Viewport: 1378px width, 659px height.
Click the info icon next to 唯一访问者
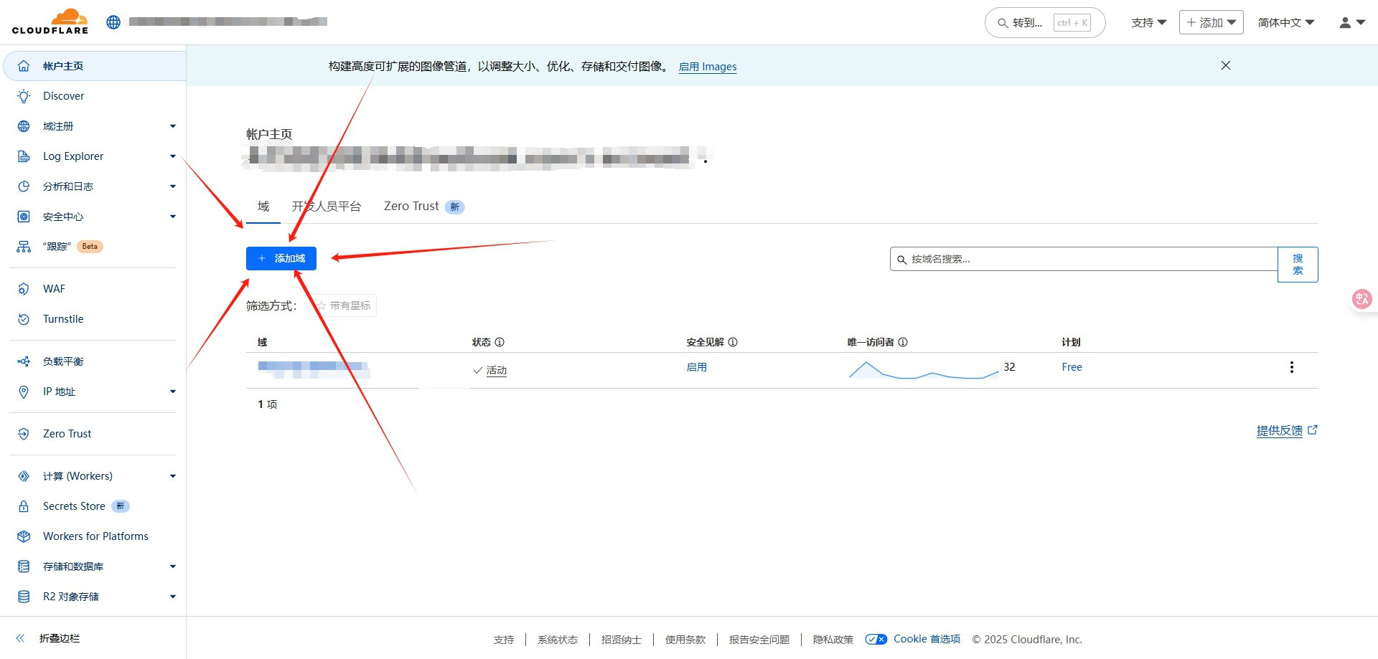(903, 342)
